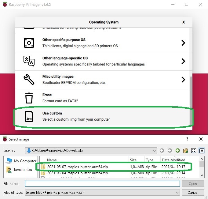208x199 pixels.
Task: Select Other language-specific OS entry
Action: (102, 61)
